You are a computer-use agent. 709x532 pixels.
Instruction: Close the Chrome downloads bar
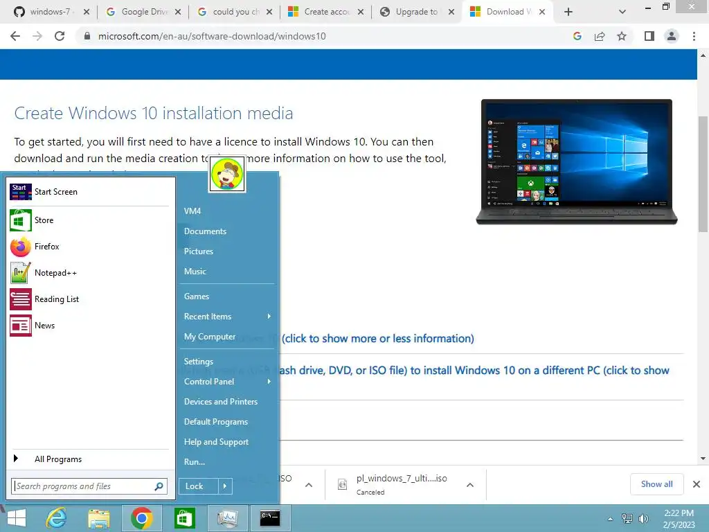(697, 484)
